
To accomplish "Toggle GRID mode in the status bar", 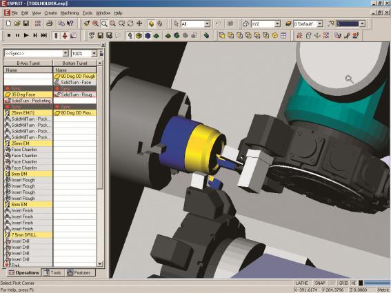I will pos(343,283).
